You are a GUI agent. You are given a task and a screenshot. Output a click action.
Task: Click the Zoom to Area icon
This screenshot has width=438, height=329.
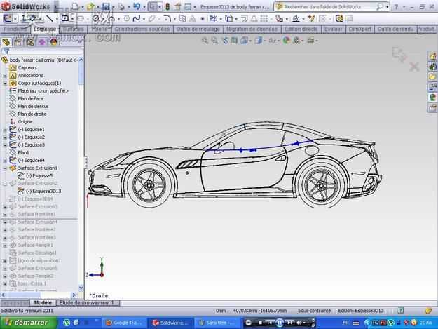(x=214, y=41)
